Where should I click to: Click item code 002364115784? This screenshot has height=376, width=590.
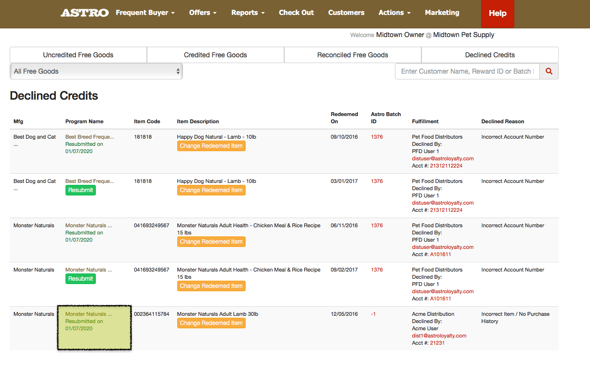tap(152, 314)
